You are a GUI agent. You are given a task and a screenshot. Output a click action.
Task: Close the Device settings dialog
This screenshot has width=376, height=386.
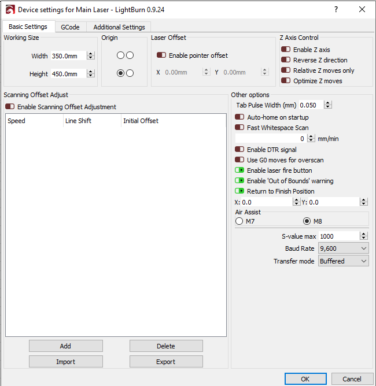coord(362,10)
